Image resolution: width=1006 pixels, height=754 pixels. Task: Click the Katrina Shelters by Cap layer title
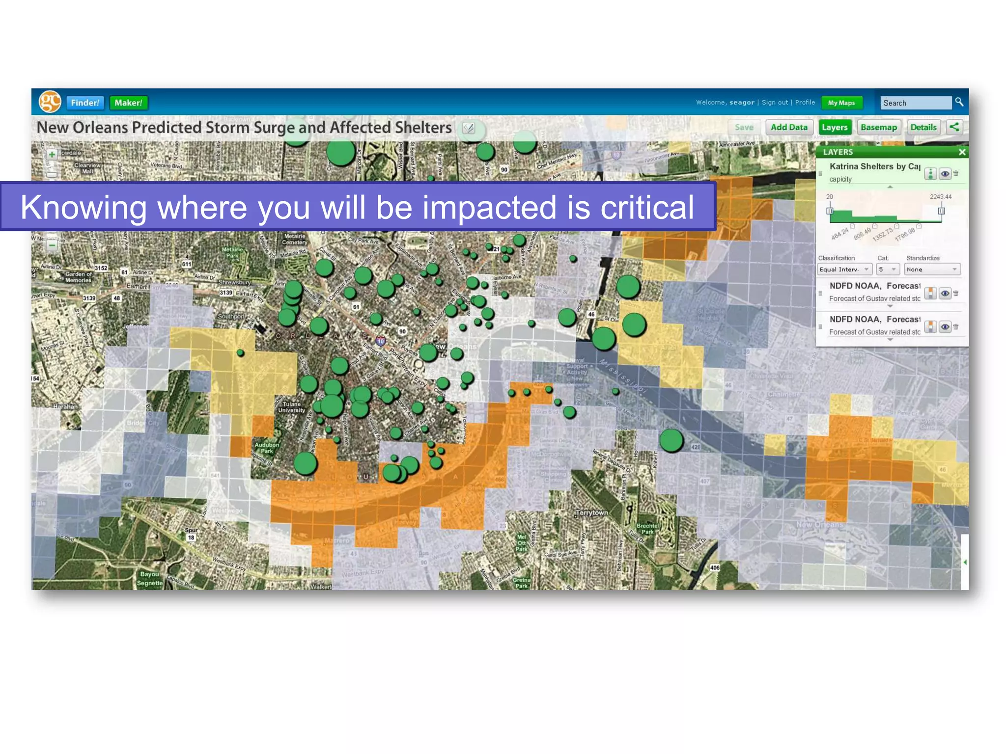coord(874,166)
